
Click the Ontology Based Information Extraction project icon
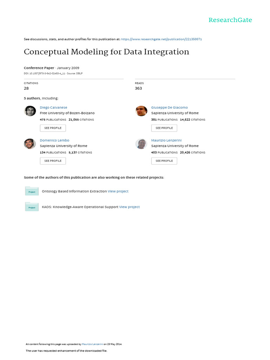[x=32, y=191]
